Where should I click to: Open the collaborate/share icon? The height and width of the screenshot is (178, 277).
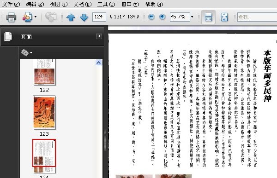point(27,17)
